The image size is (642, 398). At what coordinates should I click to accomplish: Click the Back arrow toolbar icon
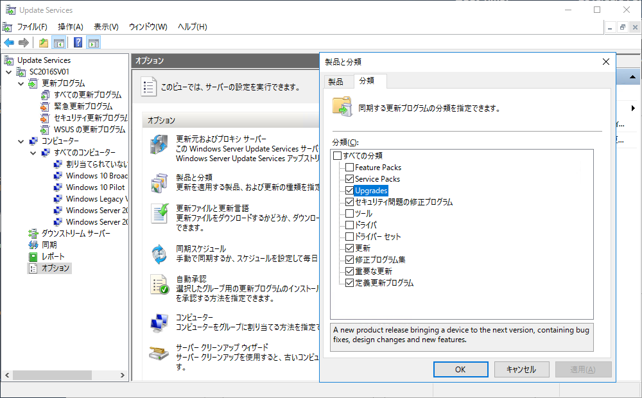(x=9, y=42)
